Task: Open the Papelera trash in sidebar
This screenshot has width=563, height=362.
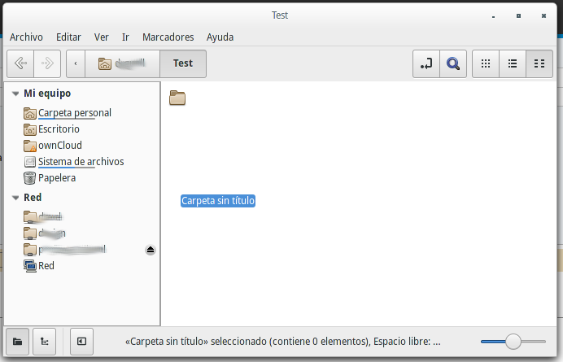Action: pyautogui.click(x=57, y=178)
